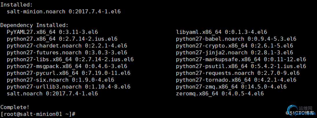Click the python27-msgpack.x86_64 entry

click(67, 66)
